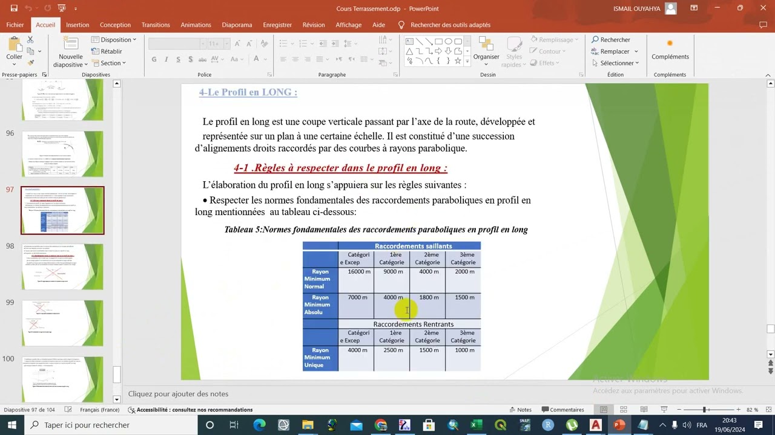The height and width of the screenshot is (435, 775).
Task: Click the Save icon in title bar
Action: pyautogui.click(x=14, y=8)
